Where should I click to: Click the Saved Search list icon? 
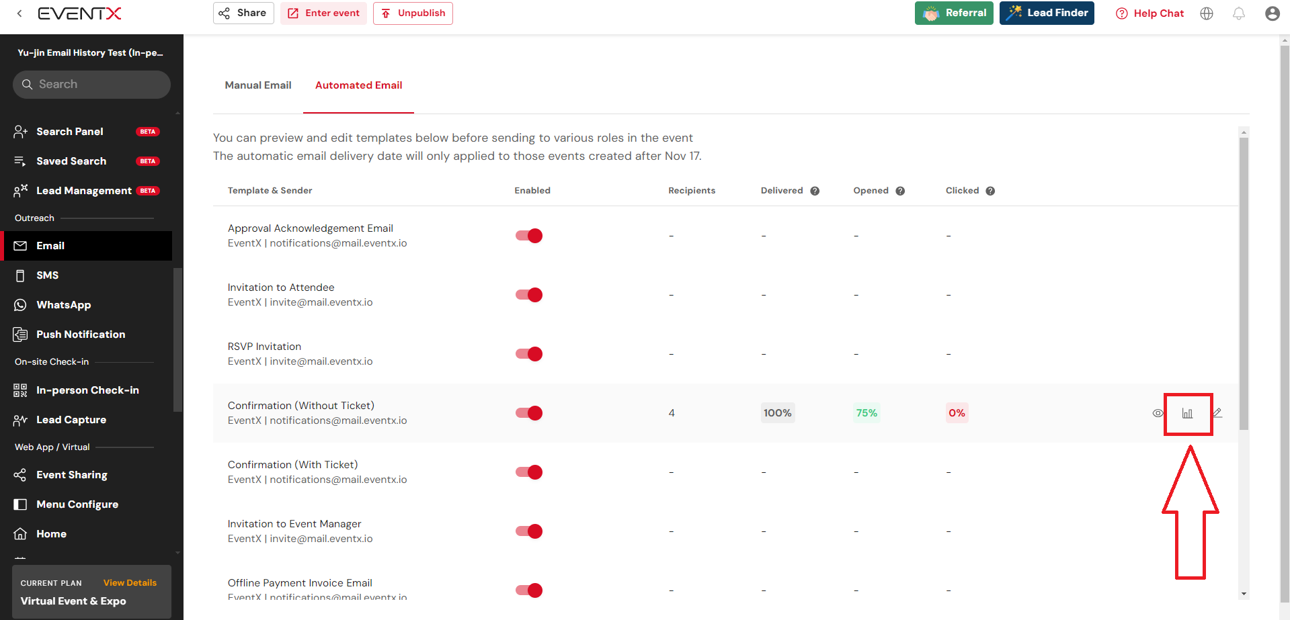pyautogui.click(x=20, y=161)
